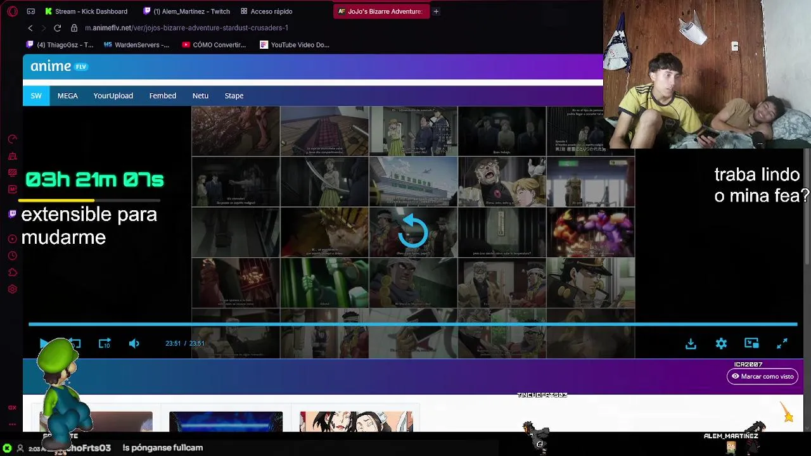Click the 23:51 playback time display
811x456 pixels.
click(185, 343)
